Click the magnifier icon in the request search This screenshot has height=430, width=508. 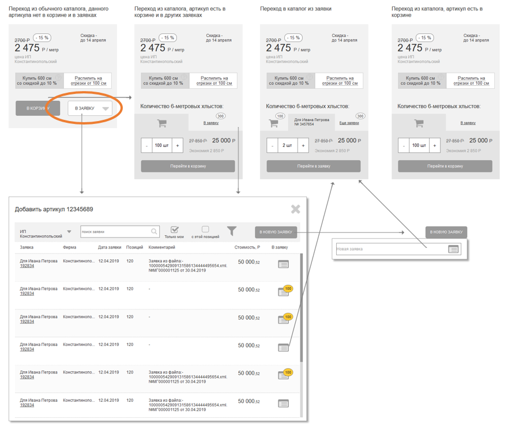(154, 232)
